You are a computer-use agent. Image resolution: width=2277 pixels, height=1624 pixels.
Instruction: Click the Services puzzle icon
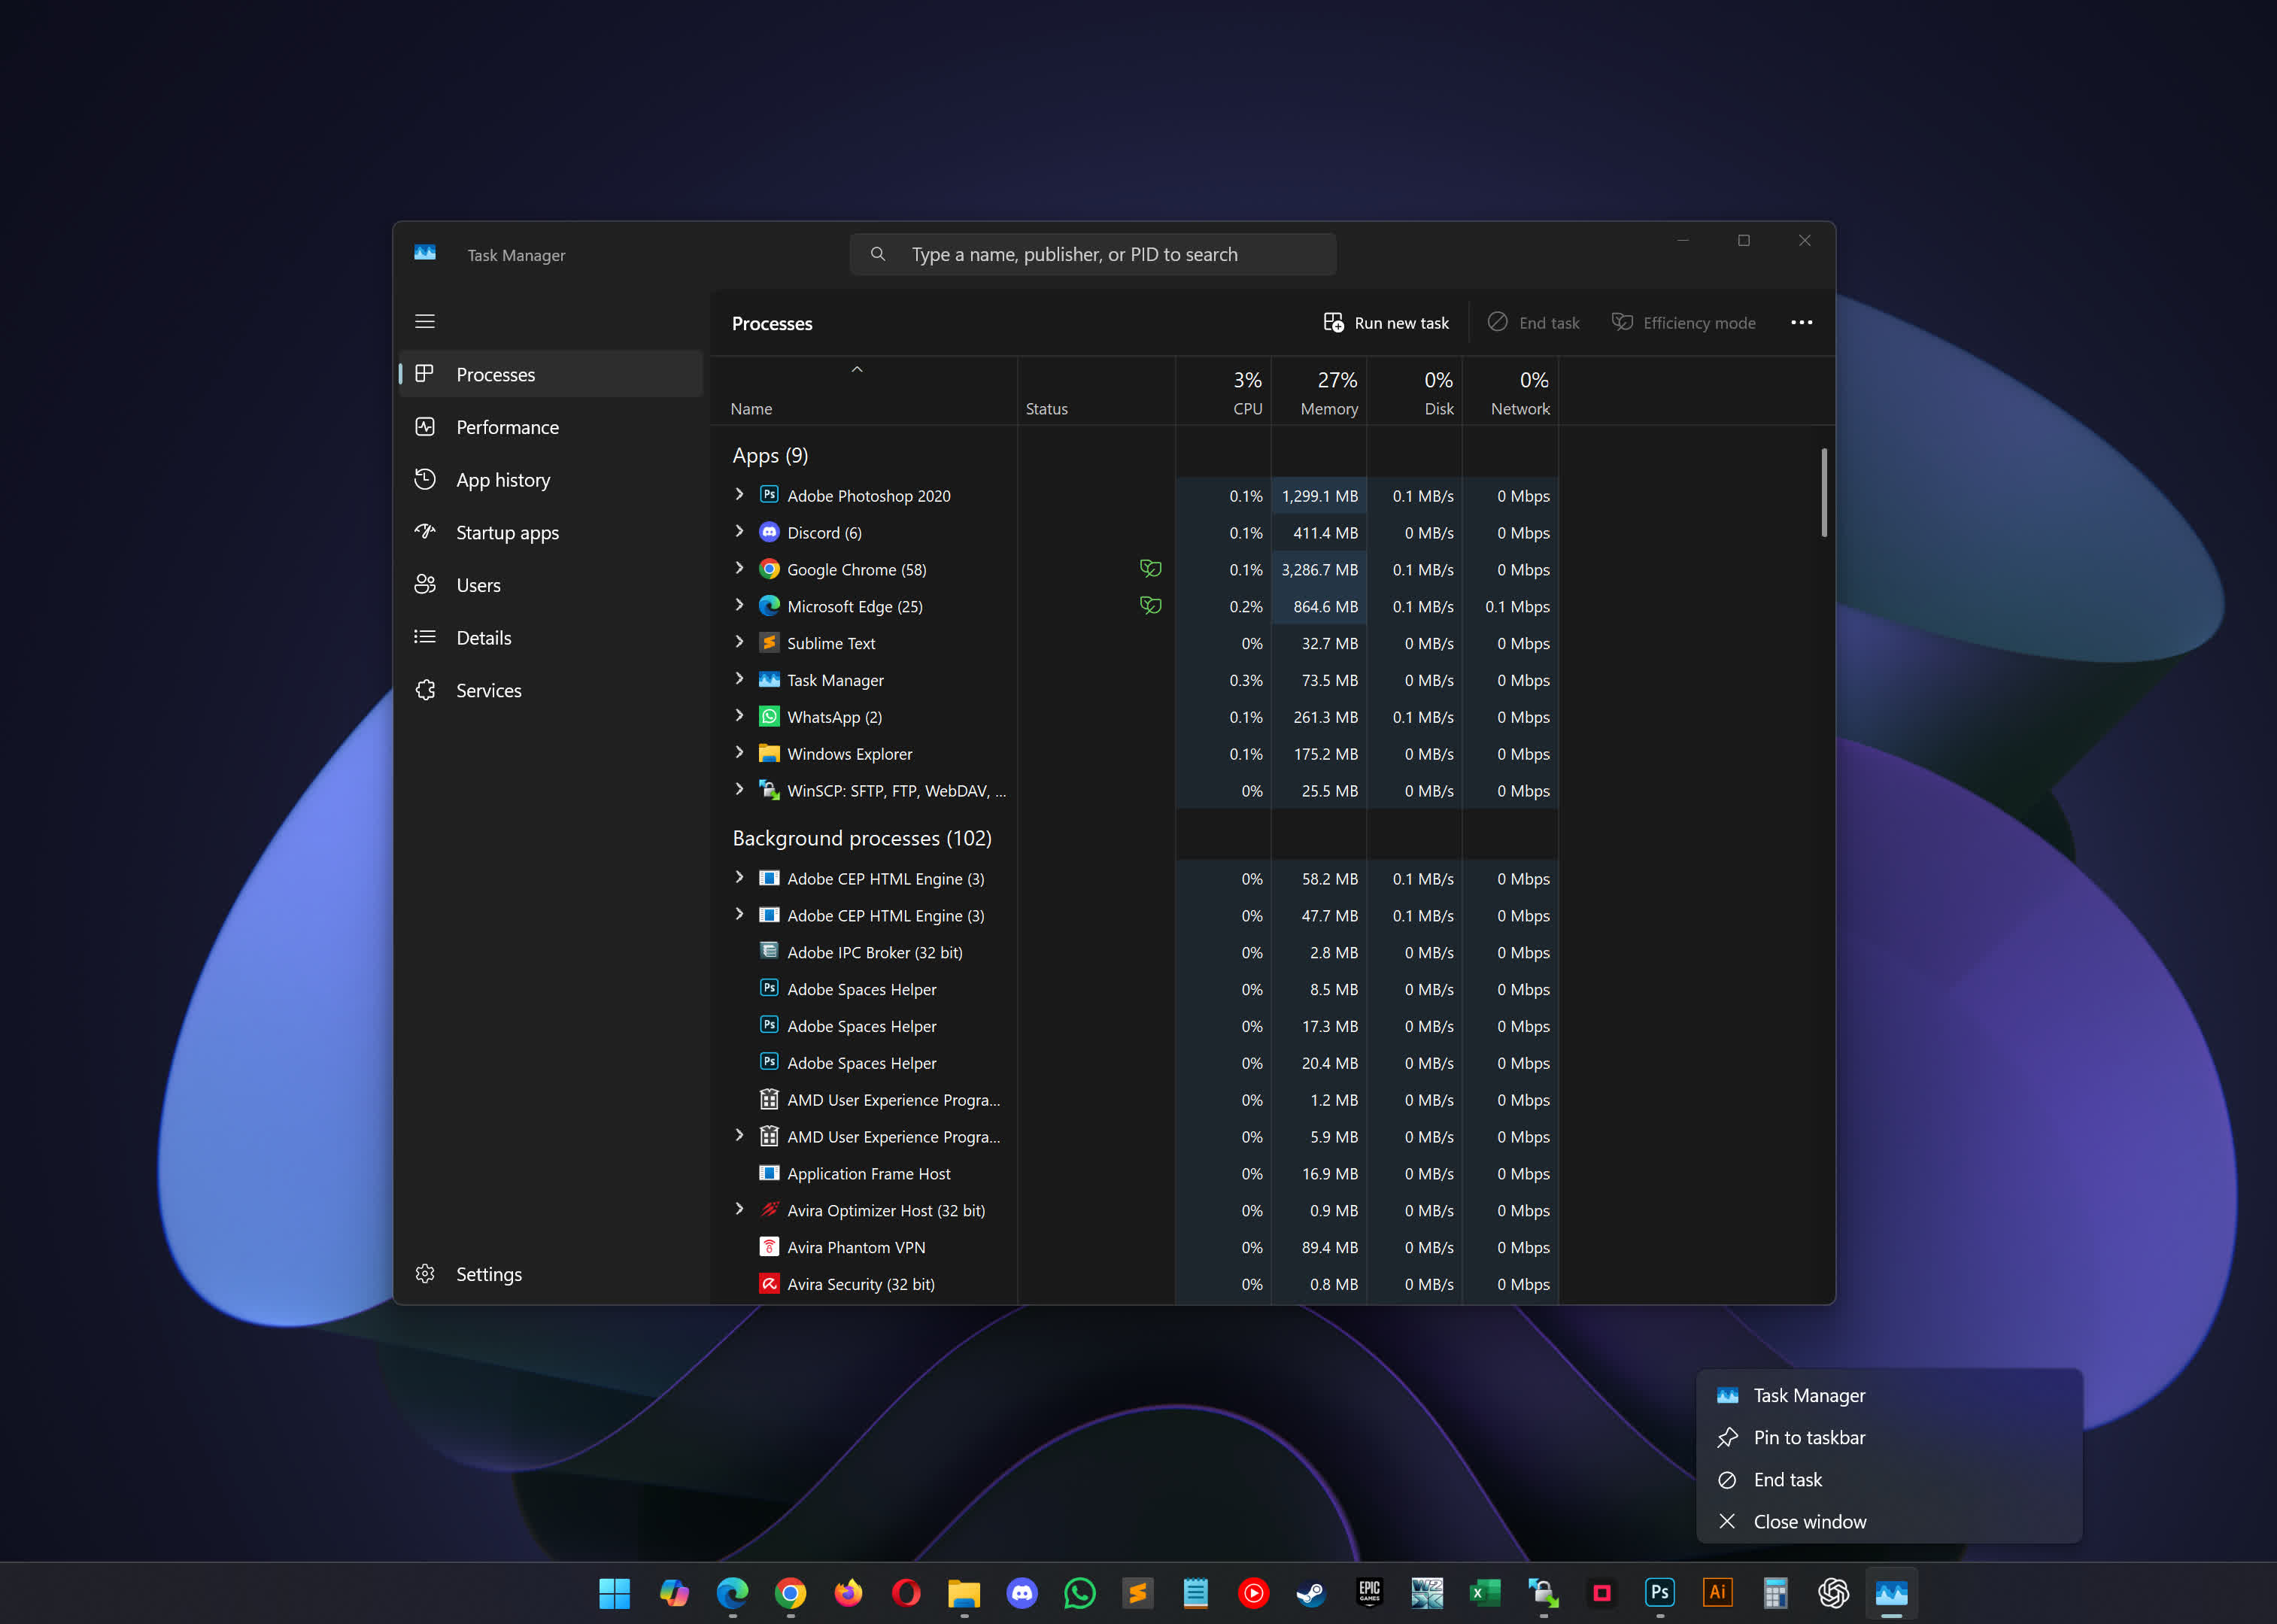425,690
